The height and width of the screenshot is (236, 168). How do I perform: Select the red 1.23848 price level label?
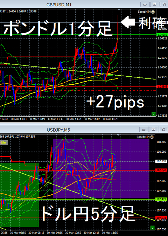click(162, 86)
